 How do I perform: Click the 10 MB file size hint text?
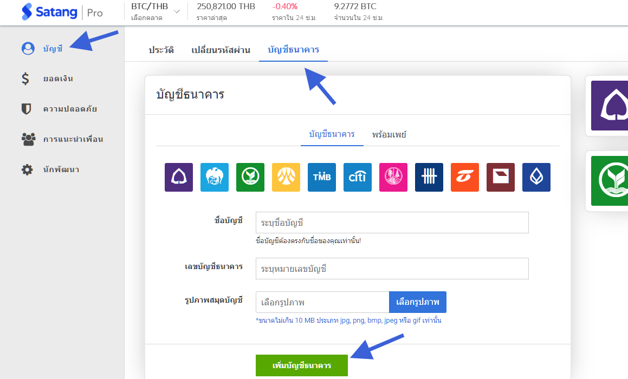click(x=348, y=321)
